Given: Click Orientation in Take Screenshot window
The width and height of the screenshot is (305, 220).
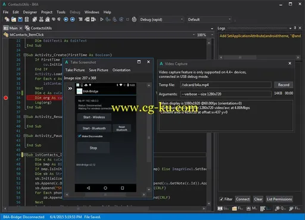Looking at the screenshot, I should pos(122,70).
